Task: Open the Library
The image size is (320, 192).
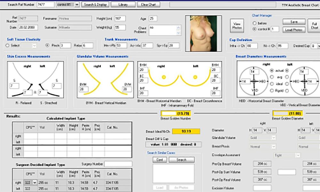Action: coord(123,5)
